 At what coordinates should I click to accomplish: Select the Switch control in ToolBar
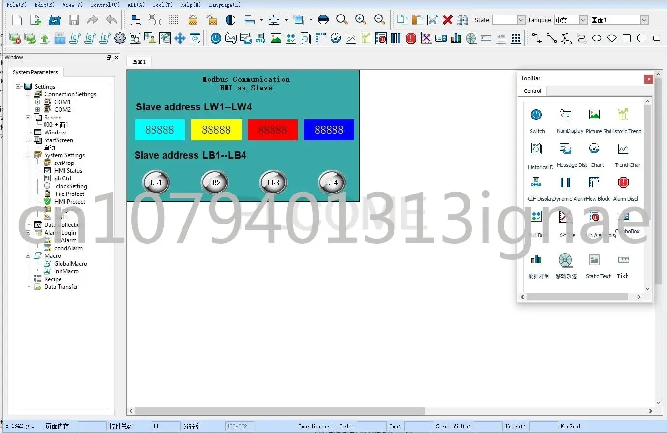[x=536, y=115]
